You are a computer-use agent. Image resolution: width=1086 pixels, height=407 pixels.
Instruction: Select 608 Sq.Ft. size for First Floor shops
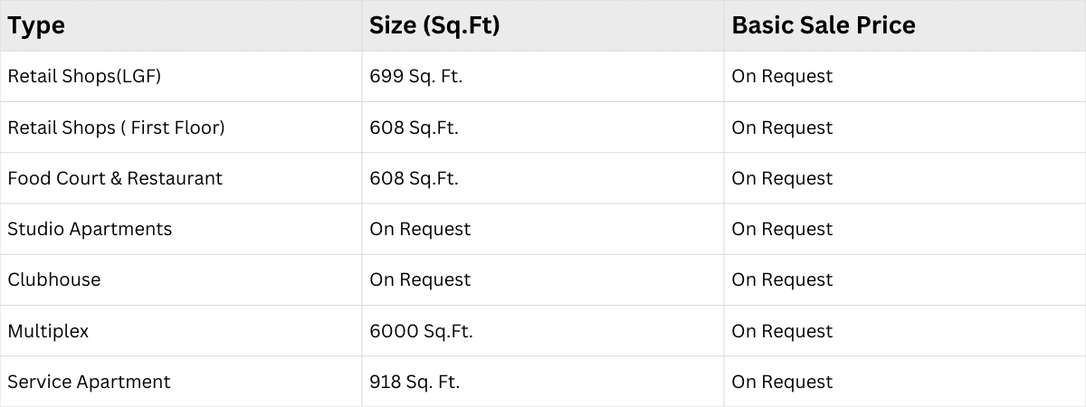click(x=414, y=128)
